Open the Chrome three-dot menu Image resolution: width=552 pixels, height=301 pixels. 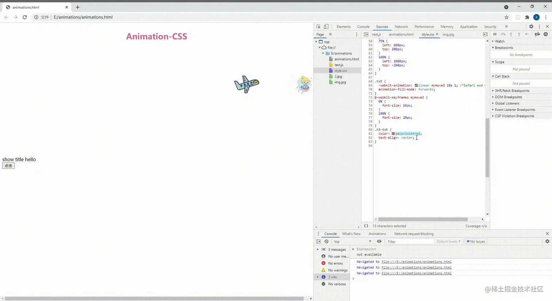pyautogui.click(x=546, y=17)
